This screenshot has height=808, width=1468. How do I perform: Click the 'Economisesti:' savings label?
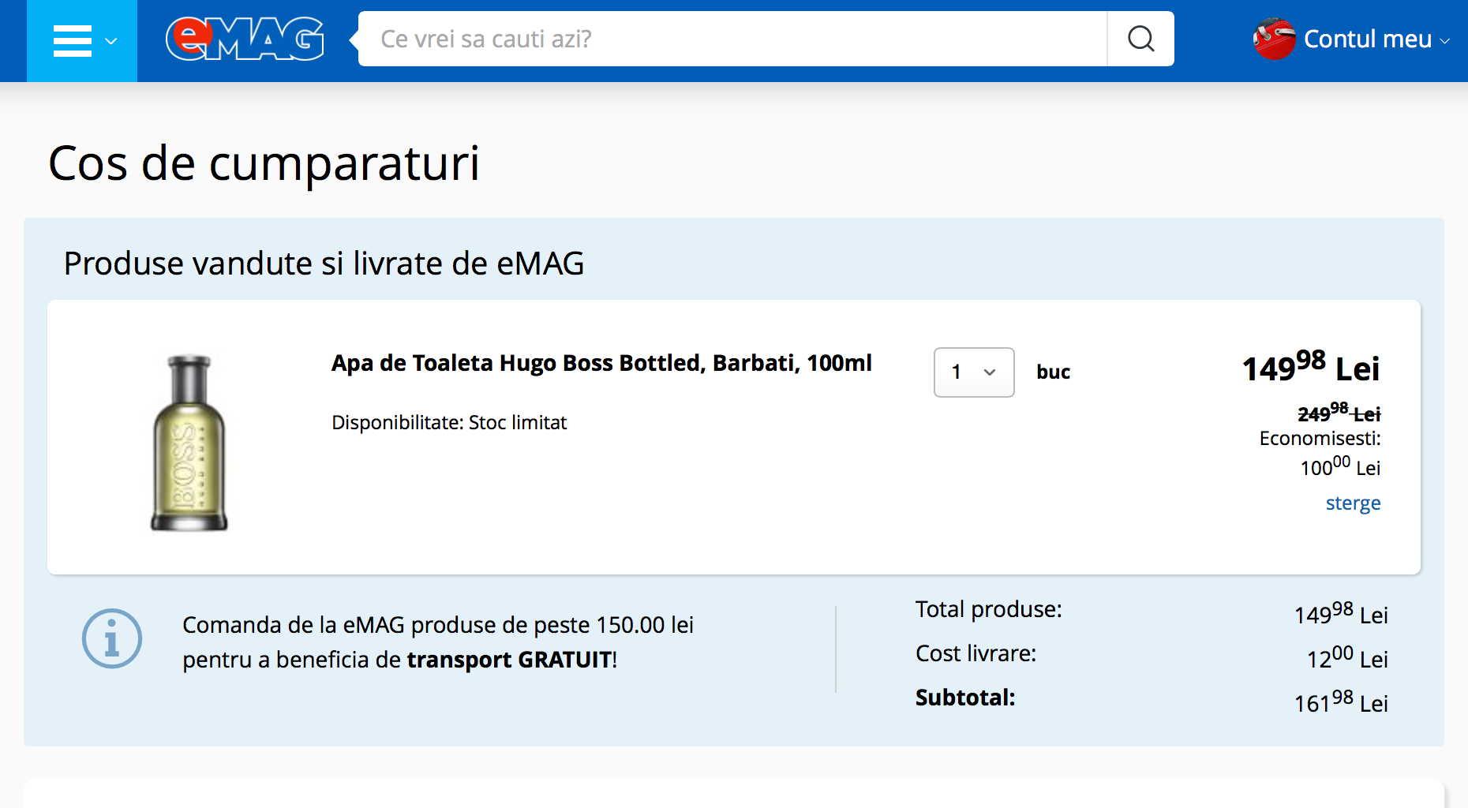click(x=1320, y=439)
